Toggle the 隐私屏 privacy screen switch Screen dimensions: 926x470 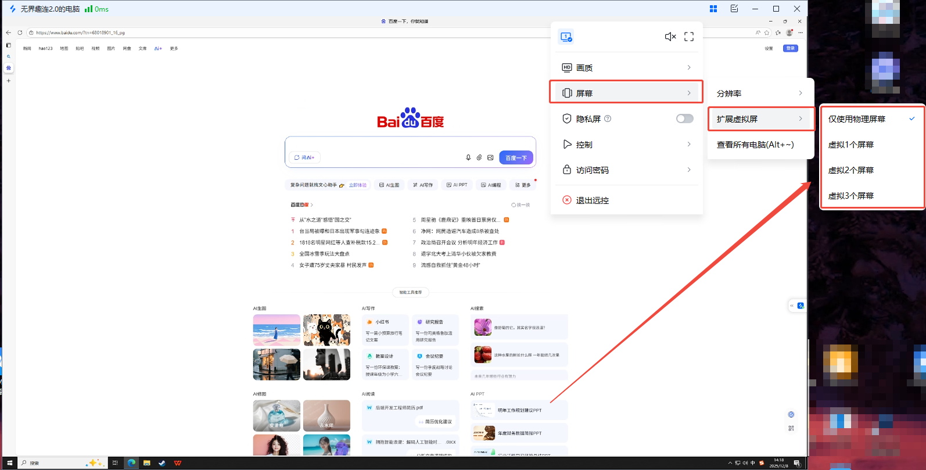pos(685,119)
